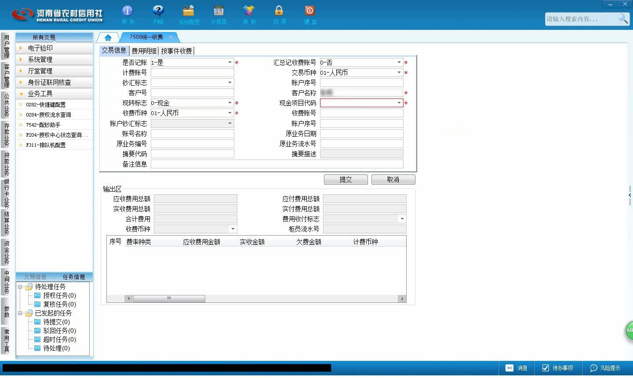Close the 7508统一收费 tab
The width and height of the screenshot is (633, 378).
pos(171,37)
